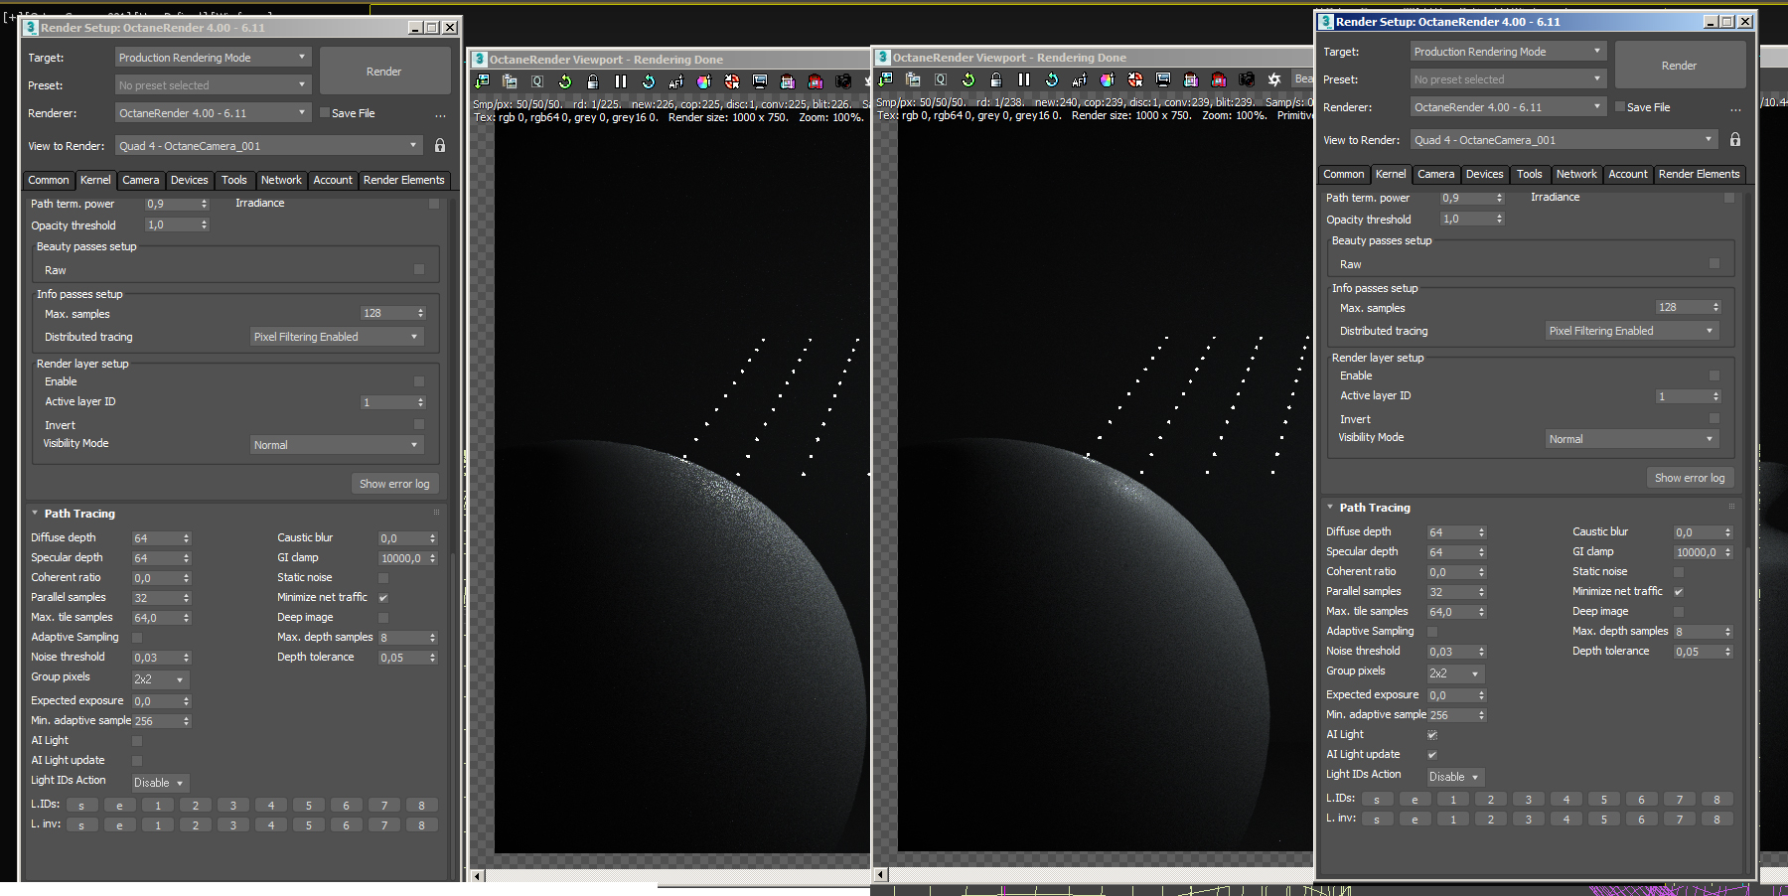This screenshot has height=896, width=1788.
Task: Click the camera icon in left viewport toolbar
Action: tap(843, 81)
